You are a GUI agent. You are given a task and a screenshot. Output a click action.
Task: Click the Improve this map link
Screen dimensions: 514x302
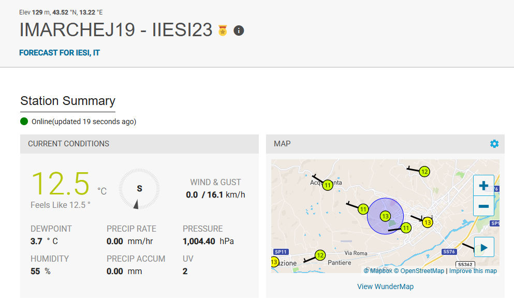tap(473, 271)
